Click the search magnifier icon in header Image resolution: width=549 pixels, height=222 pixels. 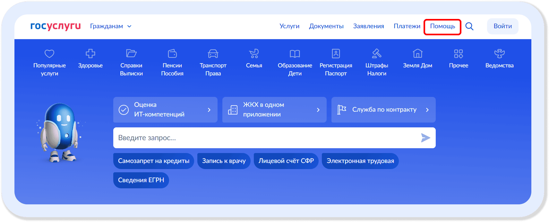point(469,26)
